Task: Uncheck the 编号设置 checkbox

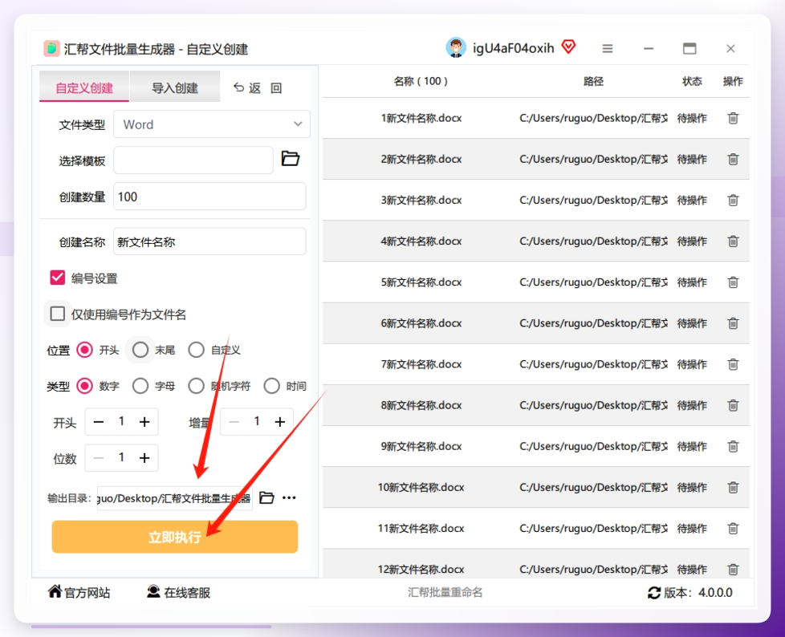Action: pos(58,278)
